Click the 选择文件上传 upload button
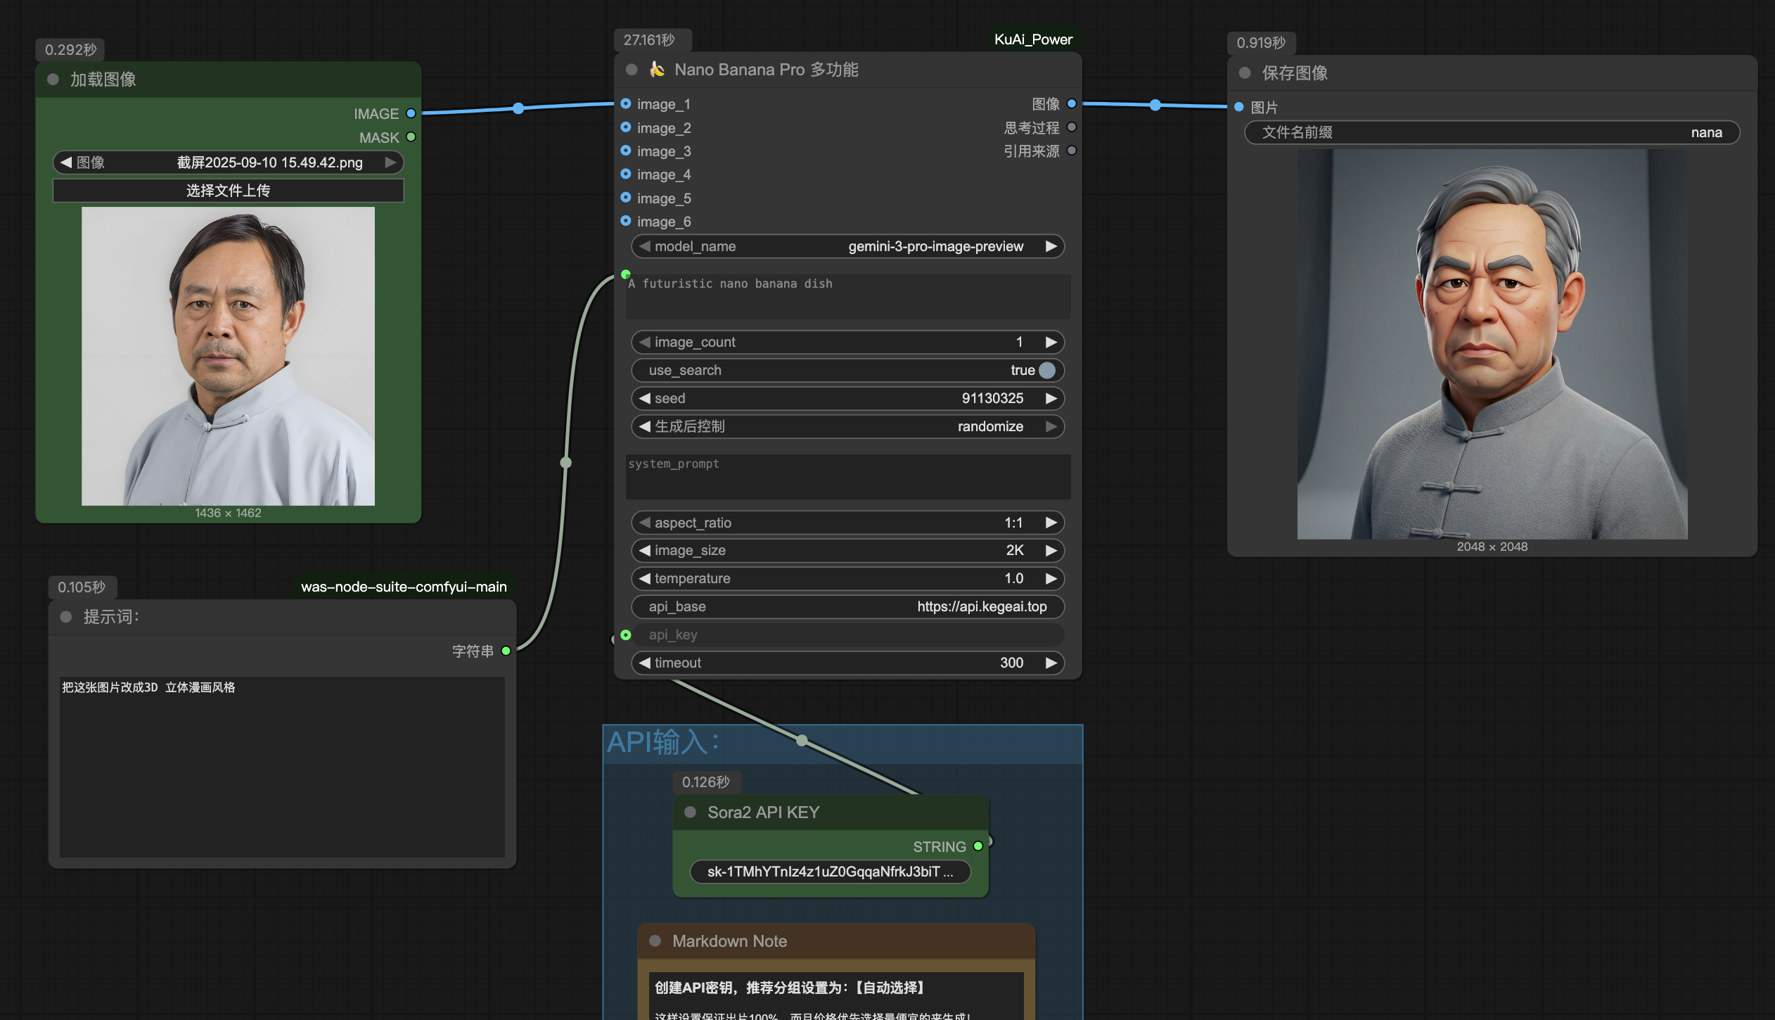The height and width of the screenshot is (1020, 1775). 228,191
